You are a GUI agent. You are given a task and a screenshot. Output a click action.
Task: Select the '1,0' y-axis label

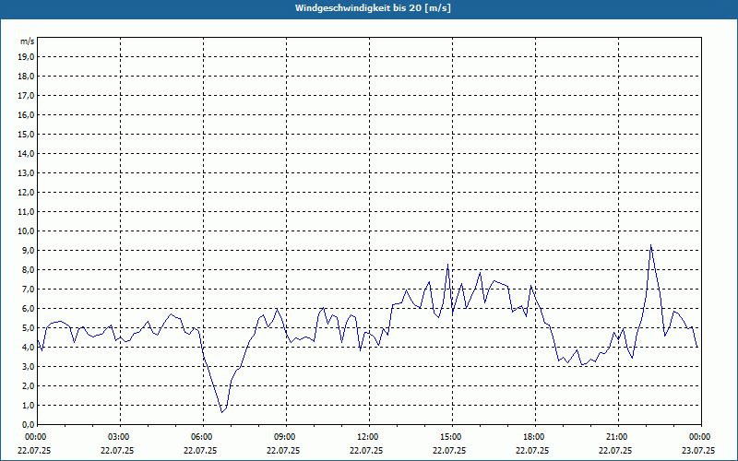tap(29, 405)
